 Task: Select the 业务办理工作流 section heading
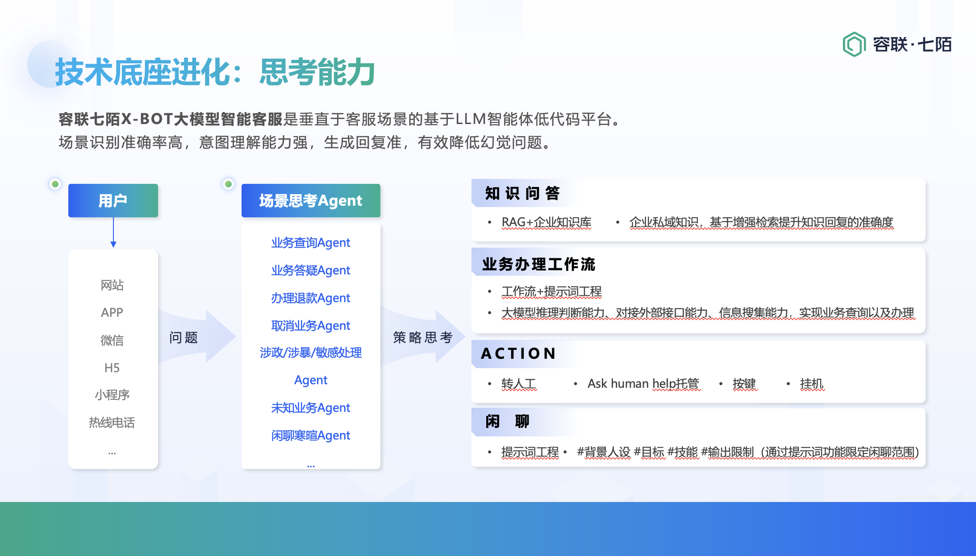coord(538,264)
